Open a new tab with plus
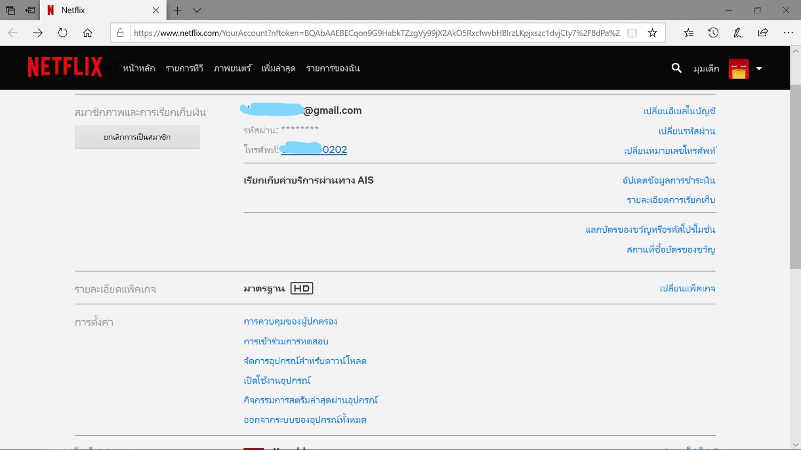The width and height of the screenshot is (801, 450). point(177,10)
